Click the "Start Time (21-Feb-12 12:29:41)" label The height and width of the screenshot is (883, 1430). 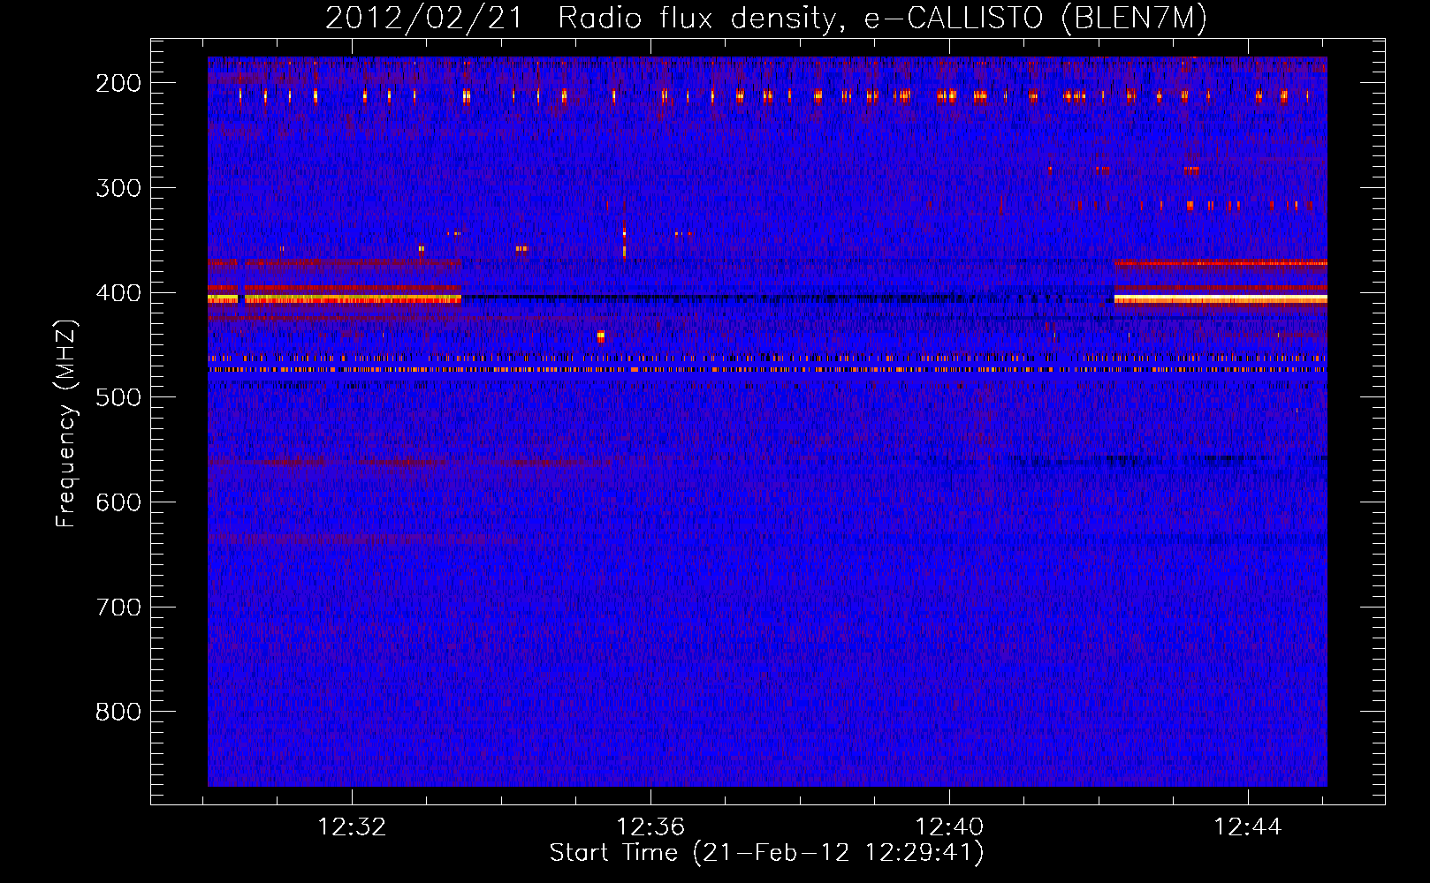point(766,853)
